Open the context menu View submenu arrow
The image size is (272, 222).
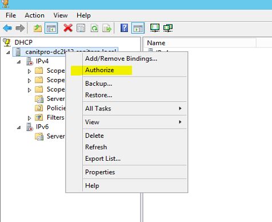pos(180,122)
